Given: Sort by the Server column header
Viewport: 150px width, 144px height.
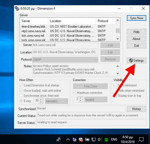Looking at the screenshot, I should [x=34, y=21].
